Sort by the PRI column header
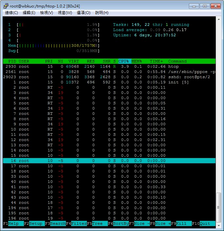Screen dimensions: 224x231 [x=49, y=61]
